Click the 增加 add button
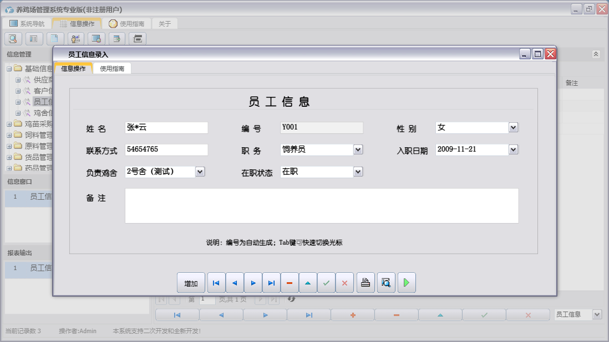Viewport: 609px width, 342px height. [x=191, y=283]
